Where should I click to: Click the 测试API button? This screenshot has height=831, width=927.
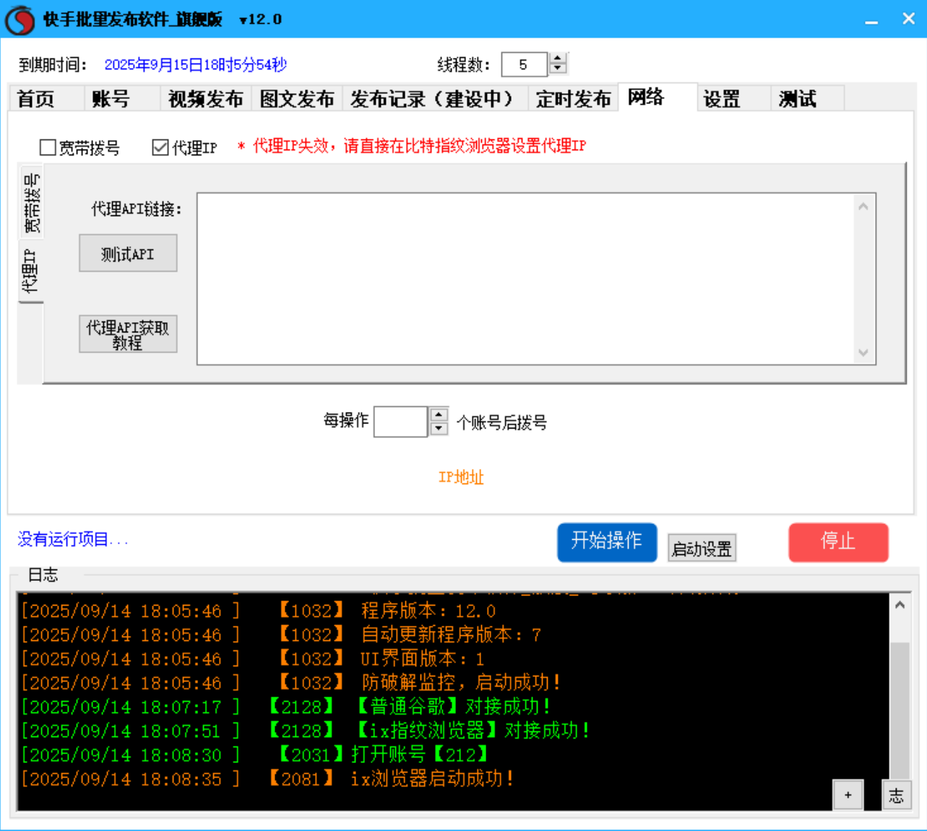tap(128, 253)
